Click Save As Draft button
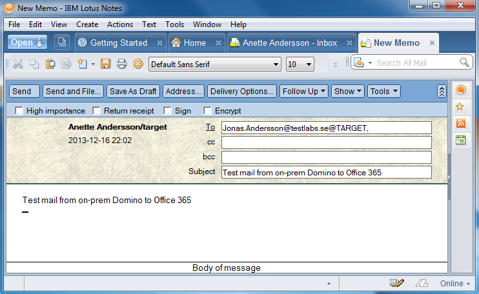The width and height of the screenshot is (479, 294). pos(133,91)
